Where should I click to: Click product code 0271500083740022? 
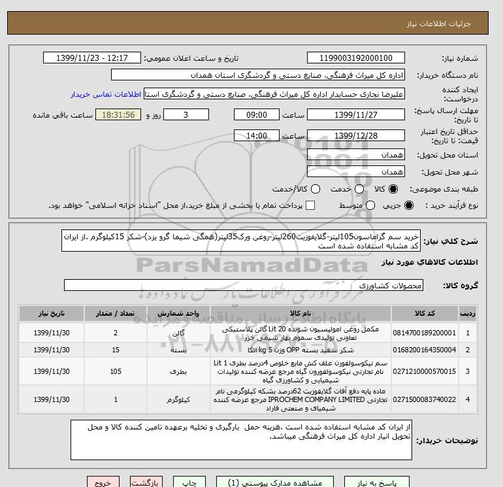point(425,399)
